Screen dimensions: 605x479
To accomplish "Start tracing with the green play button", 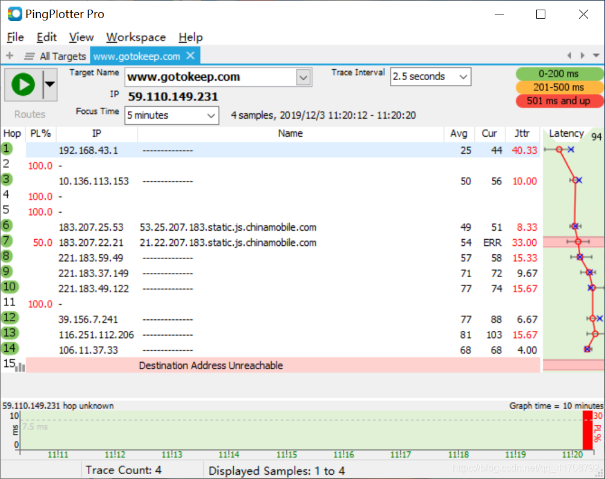I will pos(24,84).
